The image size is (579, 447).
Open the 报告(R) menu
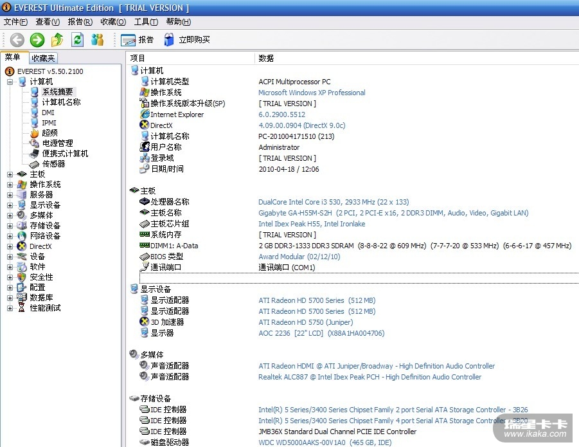tap(80, 22)
